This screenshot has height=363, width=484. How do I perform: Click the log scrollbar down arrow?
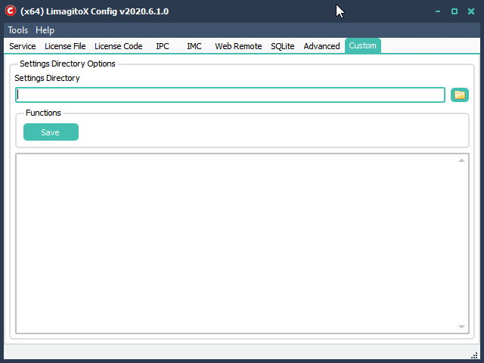(461, 327)
